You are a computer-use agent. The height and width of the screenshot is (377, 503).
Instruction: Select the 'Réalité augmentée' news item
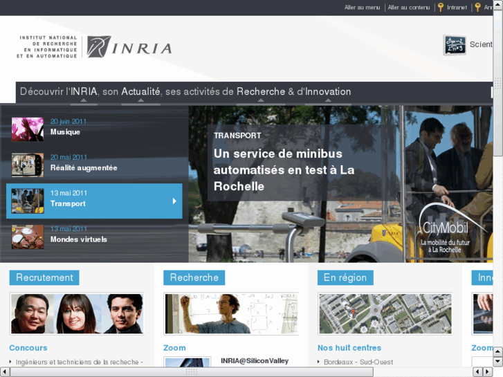click(94, 165)
